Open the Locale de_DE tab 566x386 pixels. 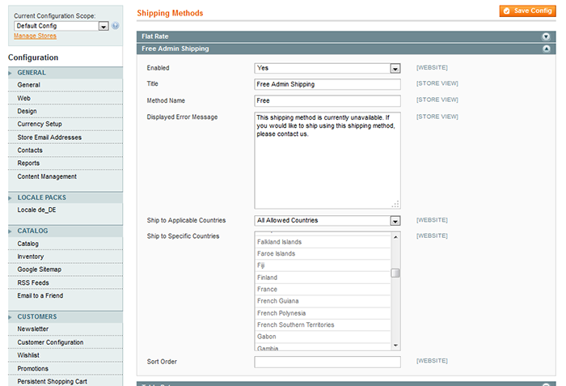tap(65, 210)
